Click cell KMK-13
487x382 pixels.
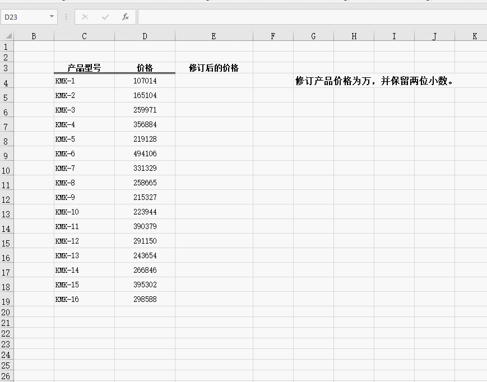pos(84,256)
